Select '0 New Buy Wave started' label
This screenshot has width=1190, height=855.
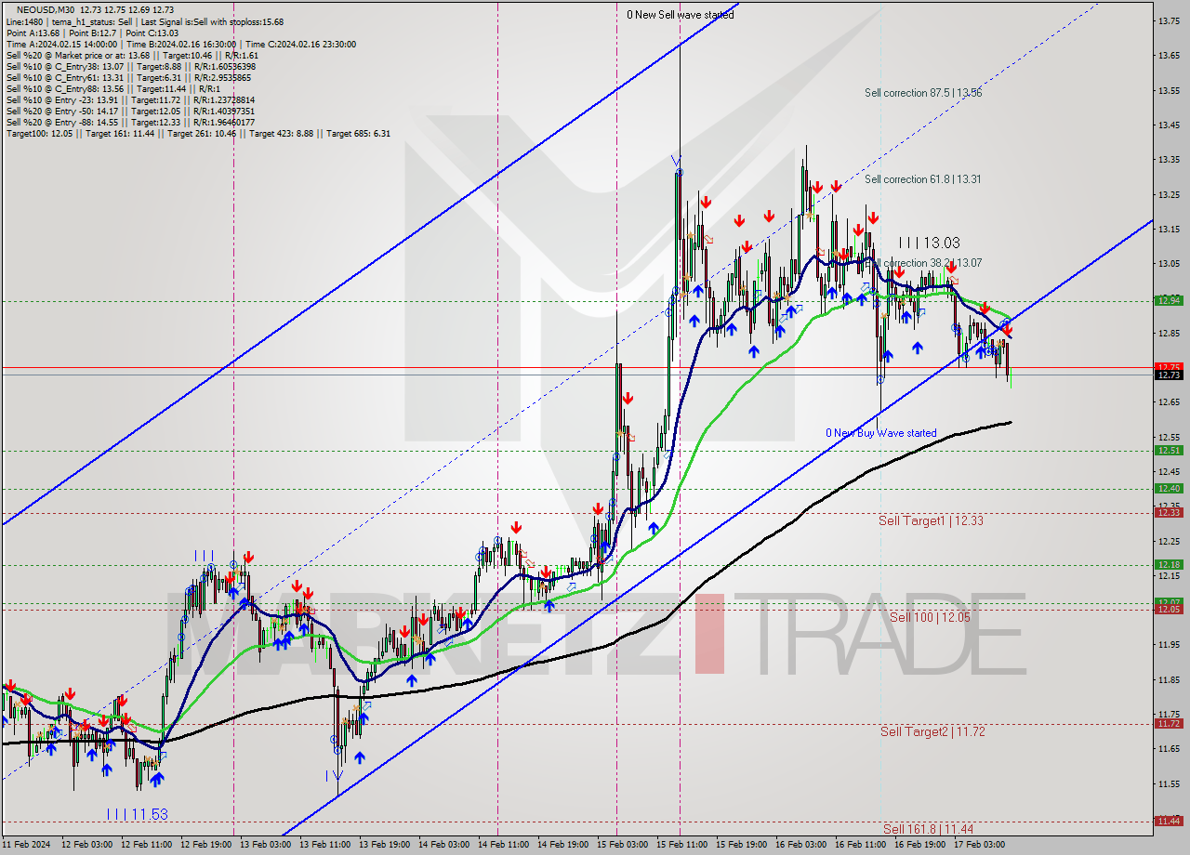pos(881,433)
